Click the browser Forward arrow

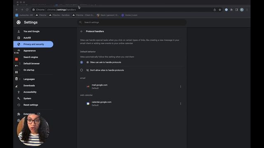[x=22, y=10]
